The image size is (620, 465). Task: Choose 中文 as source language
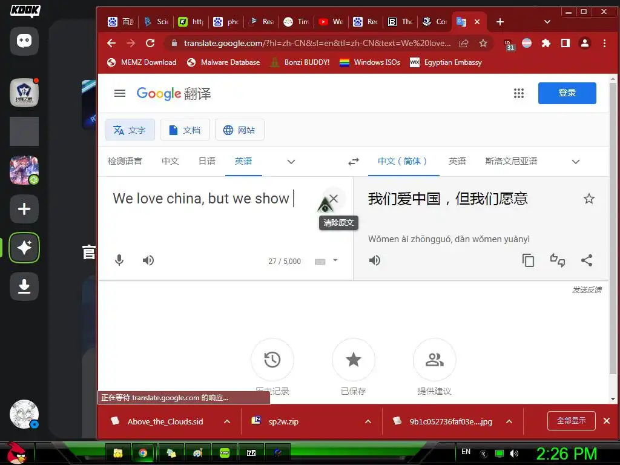point(170,161)
